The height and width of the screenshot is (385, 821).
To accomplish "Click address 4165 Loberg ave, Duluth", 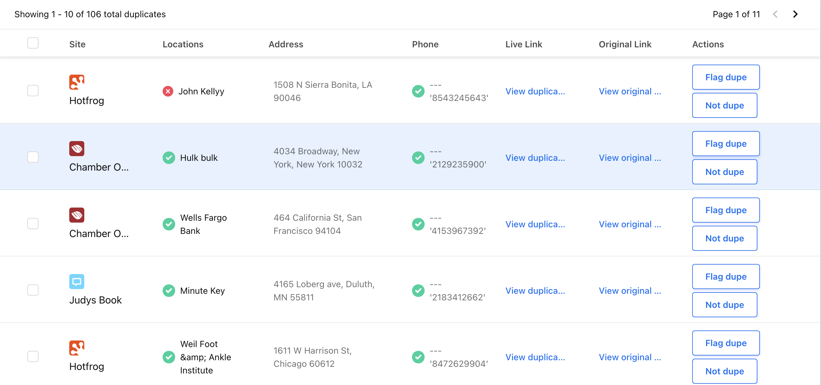I will (324, 291).
